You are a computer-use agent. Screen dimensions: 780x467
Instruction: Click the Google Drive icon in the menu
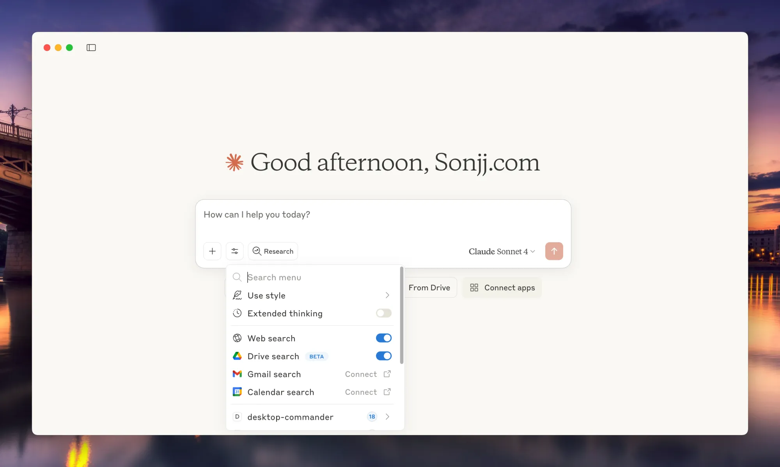237,356
